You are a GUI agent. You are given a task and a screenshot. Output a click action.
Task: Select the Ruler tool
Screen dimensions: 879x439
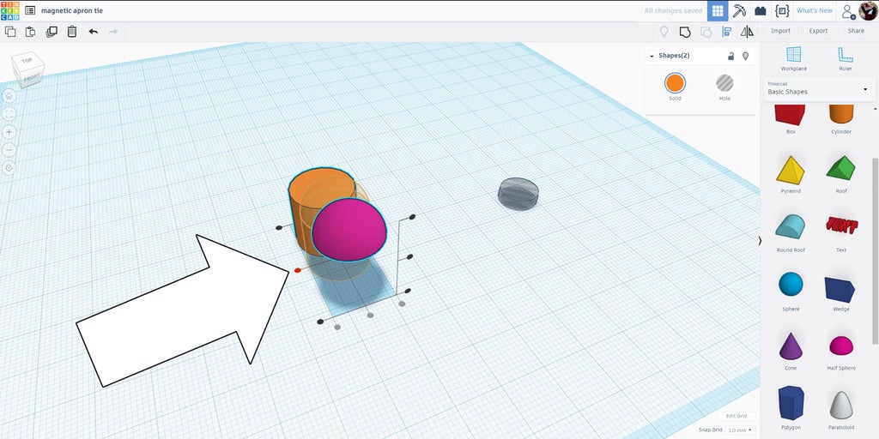(846, 58)
